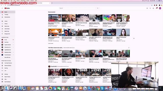
Task: Open Subscriptions in the sidebar
Action: (8, 17)
